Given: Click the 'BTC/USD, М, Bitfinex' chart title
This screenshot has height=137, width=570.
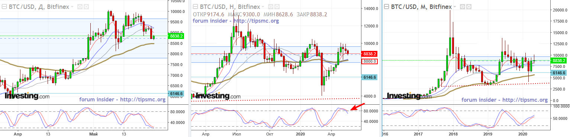Looking at the screenshot, I should pyautogui.click(x=421, y=7).
